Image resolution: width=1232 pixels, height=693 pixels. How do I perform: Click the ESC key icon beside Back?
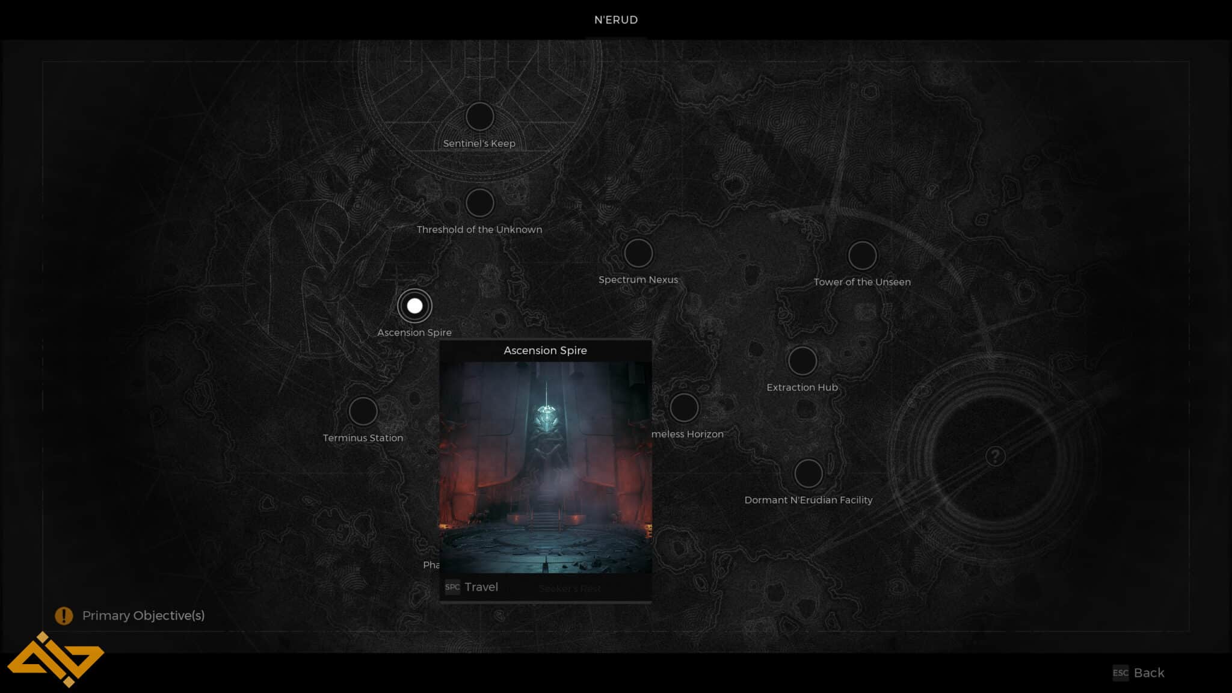click(1120, 673)
